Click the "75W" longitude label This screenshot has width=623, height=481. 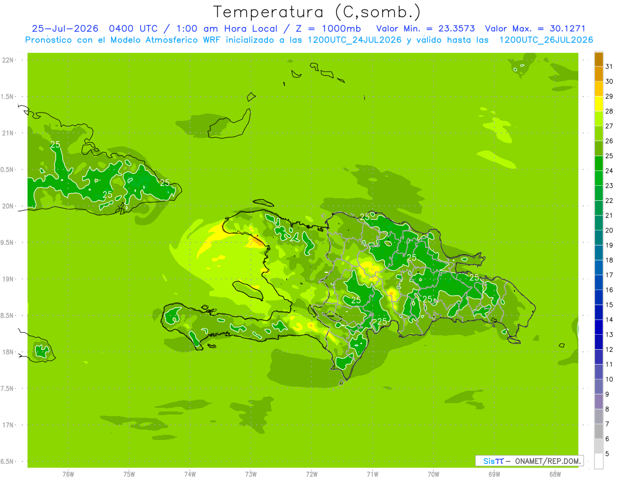[x=129, y=474]
